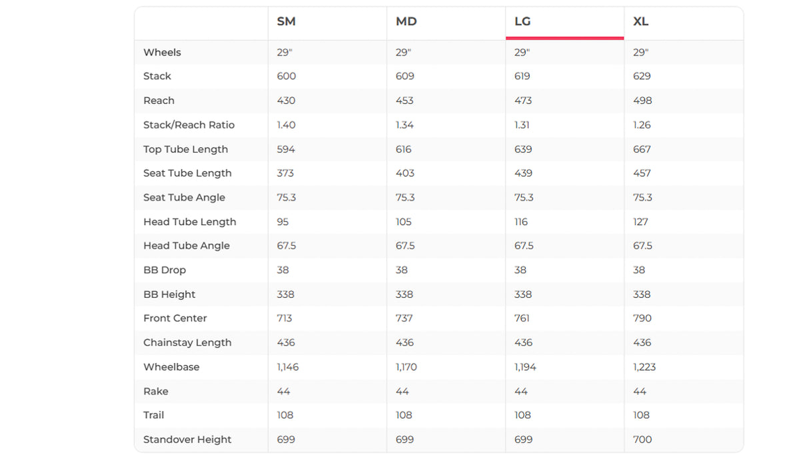The height and width of the screenshot is (455, 809).
Task: Click the XL Wheelbase value 1,223
Action: tap(644, 367)
